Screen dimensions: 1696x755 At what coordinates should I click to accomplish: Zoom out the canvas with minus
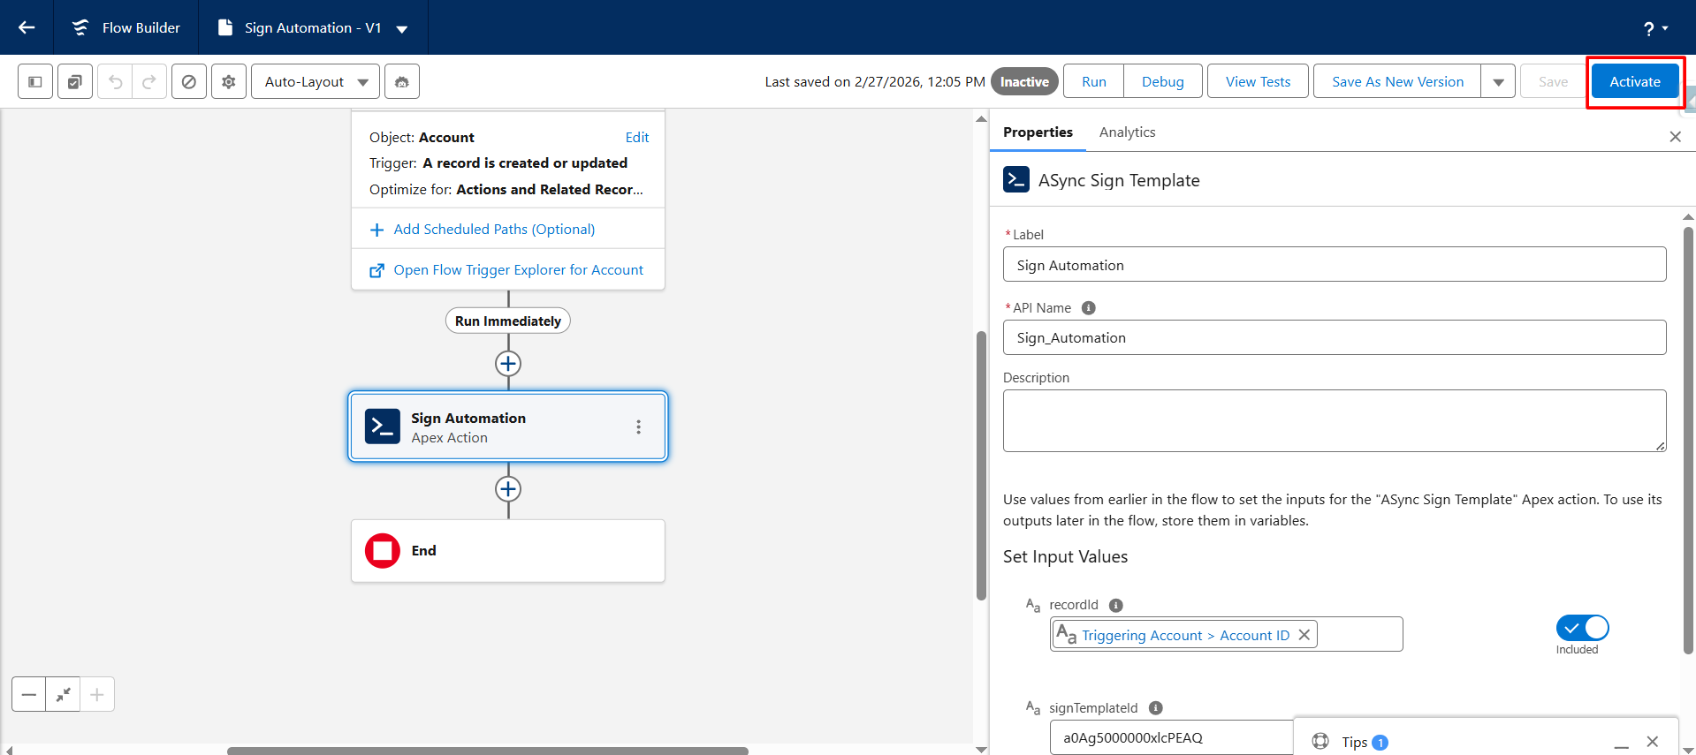[x=29, y=695]
